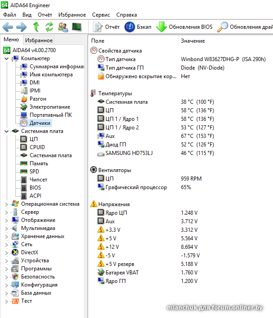Image resolution: width=273 pixels, height=318 pixels.
Task: Open the Файл menu
Action: coord(9,15)
